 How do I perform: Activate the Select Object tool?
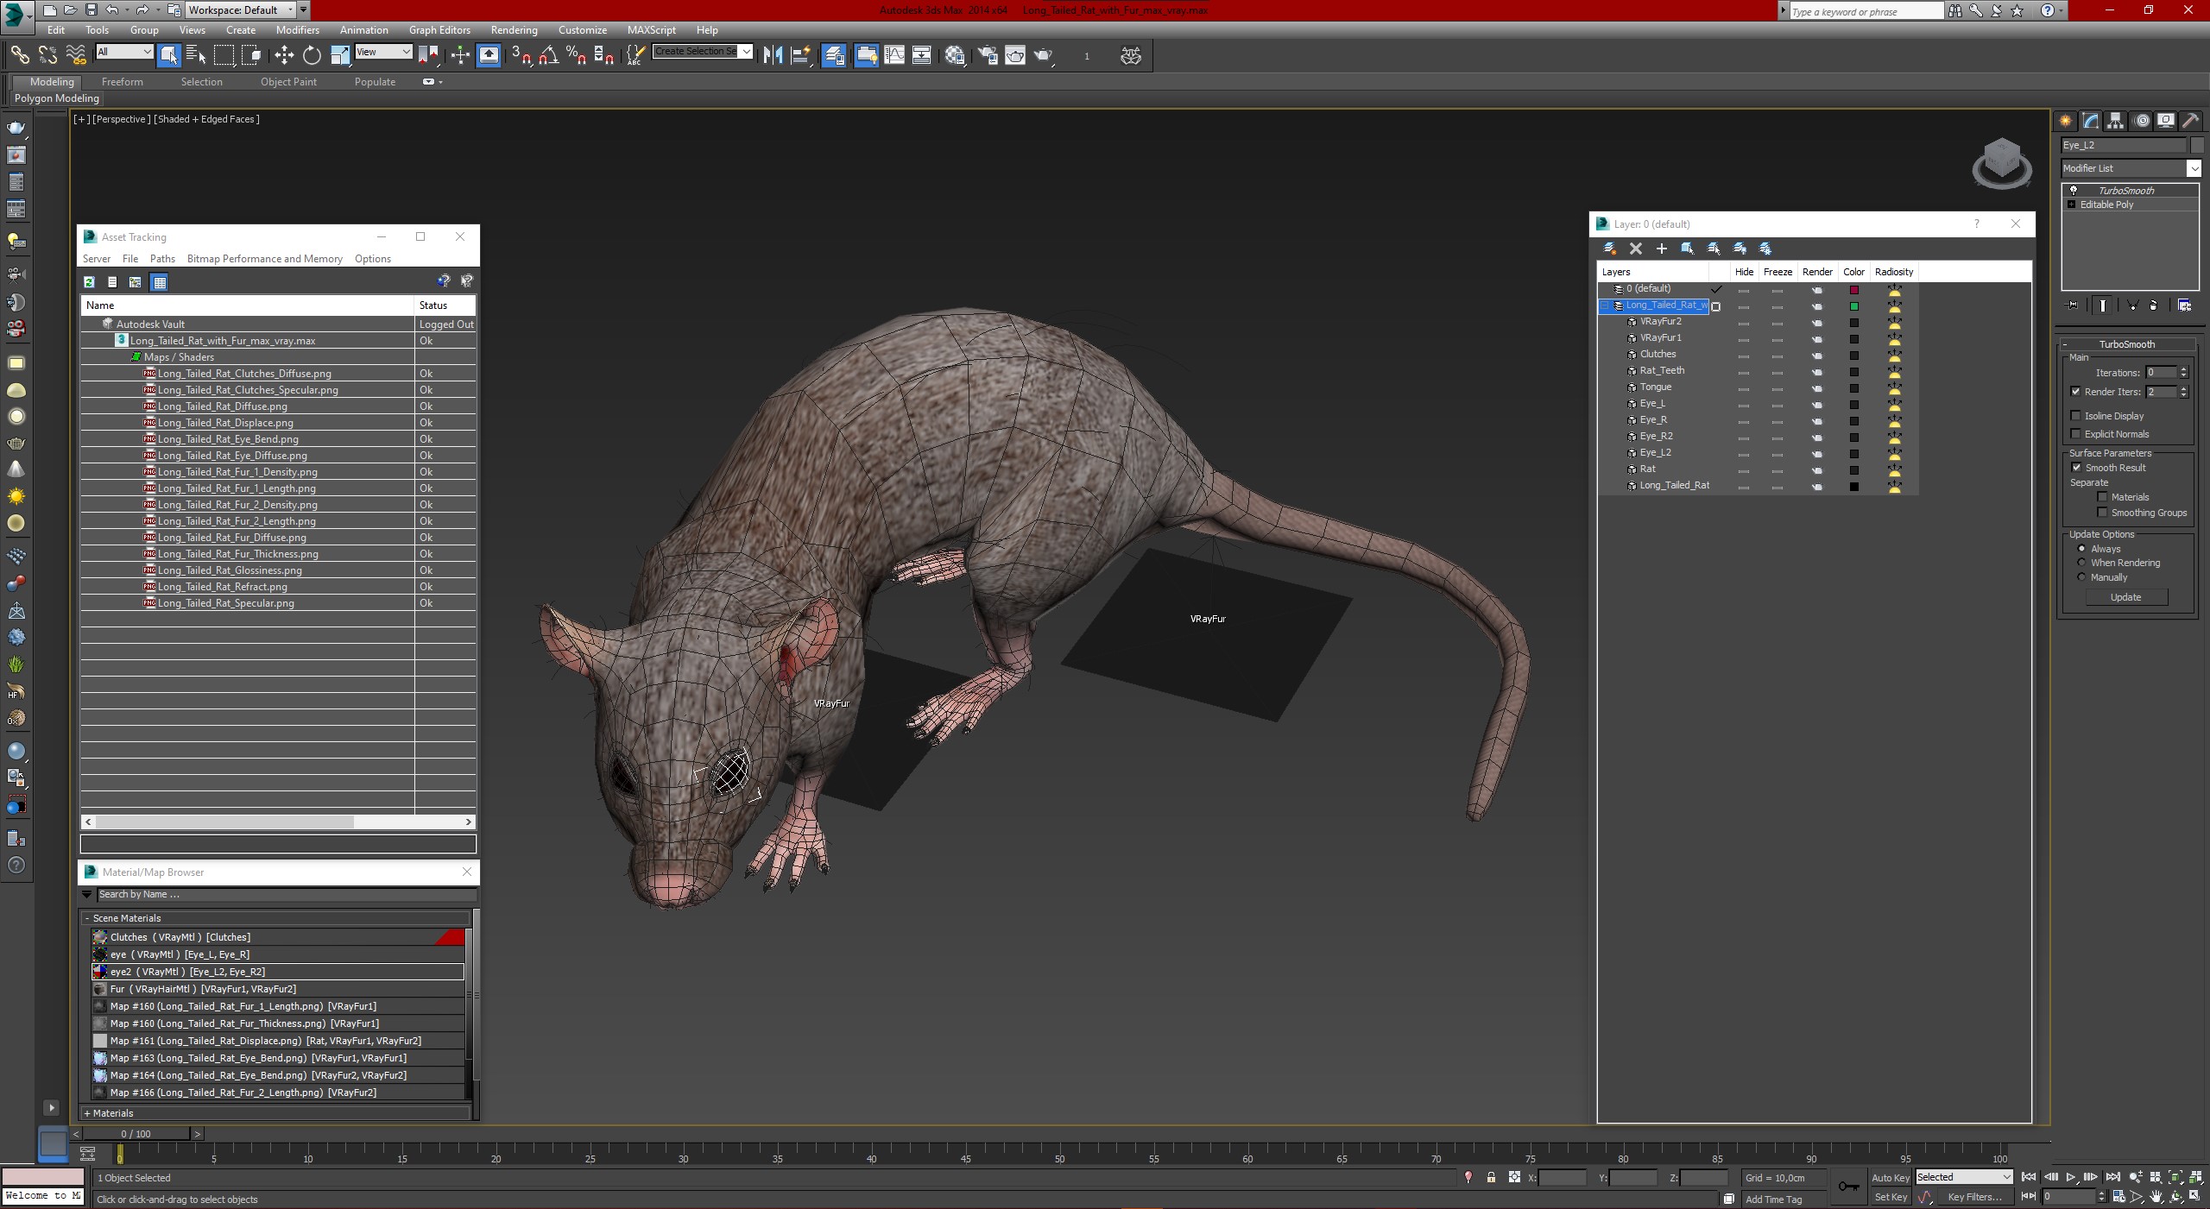(169, 55)
